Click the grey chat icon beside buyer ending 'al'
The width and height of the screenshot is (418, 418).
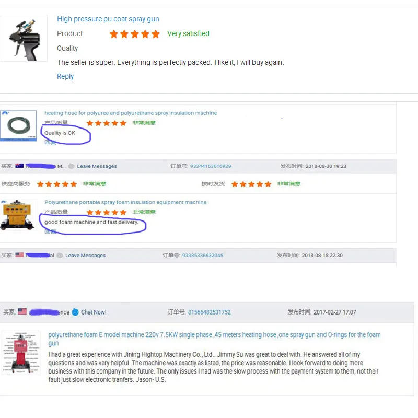[60, 256]
